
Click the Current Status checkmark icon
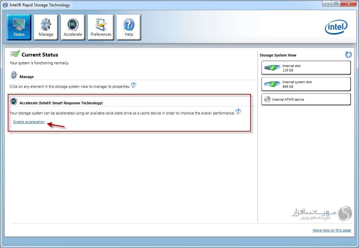15,54
